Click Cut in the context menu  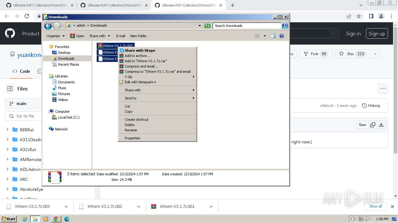pyautogui.click(x=157, y=106)
